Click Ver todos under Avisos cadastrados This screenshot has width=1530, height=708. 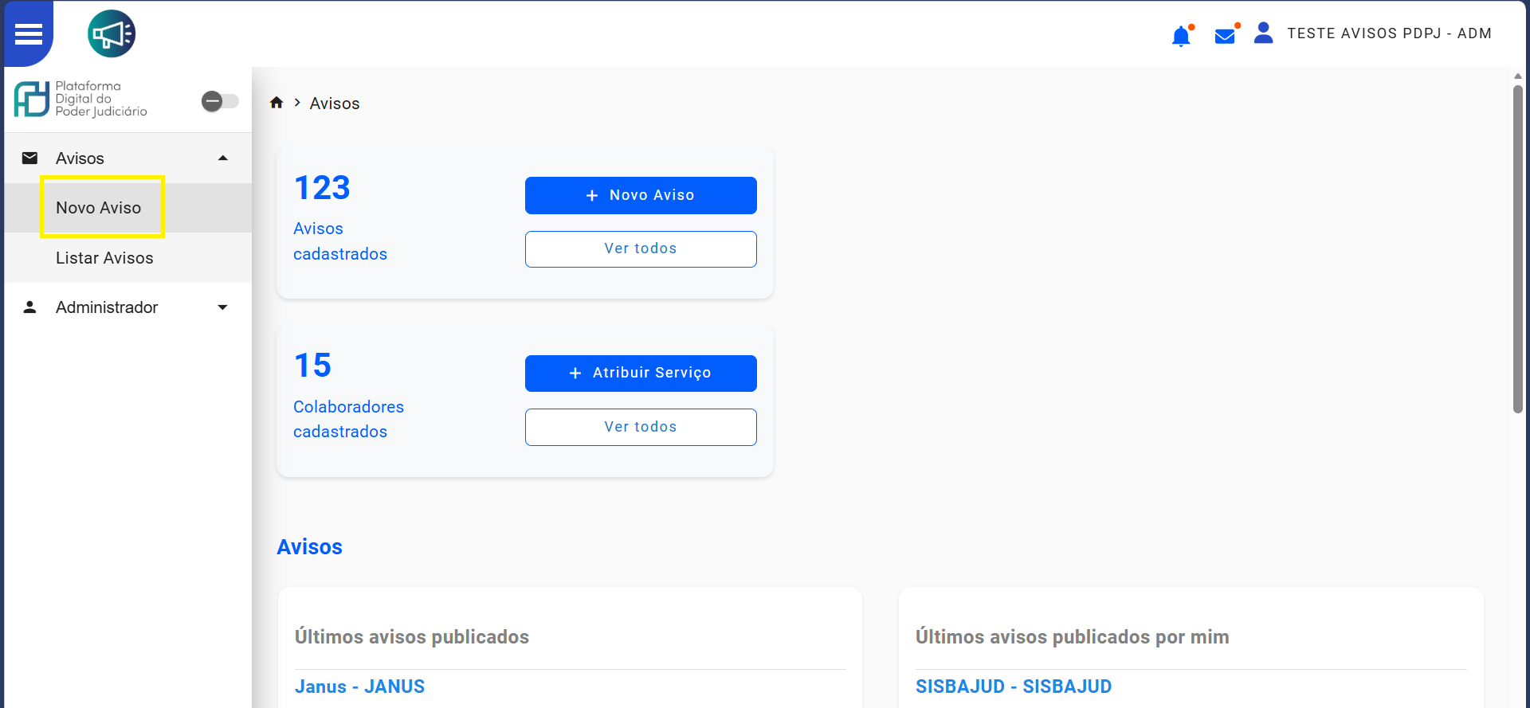(640, 249)
